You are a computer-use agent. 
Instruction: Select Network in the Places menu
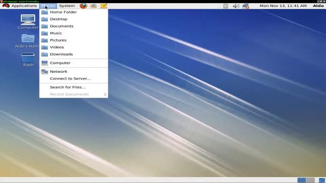(x=73, y=72)
